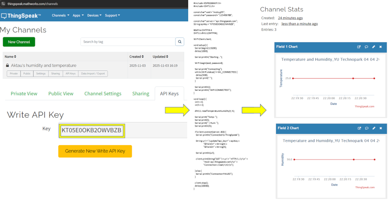Click the search magnifier button
Image resolution: width=392 pixels, height=203 pixels.
tap(179, 42)
